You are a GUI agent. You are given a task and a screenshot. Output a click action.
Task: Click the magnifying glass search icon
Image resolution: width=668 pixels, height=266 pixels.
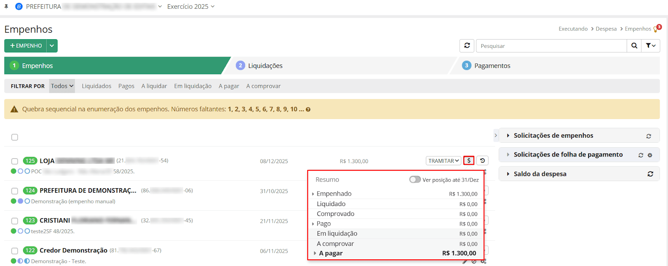tap(634, 46)
